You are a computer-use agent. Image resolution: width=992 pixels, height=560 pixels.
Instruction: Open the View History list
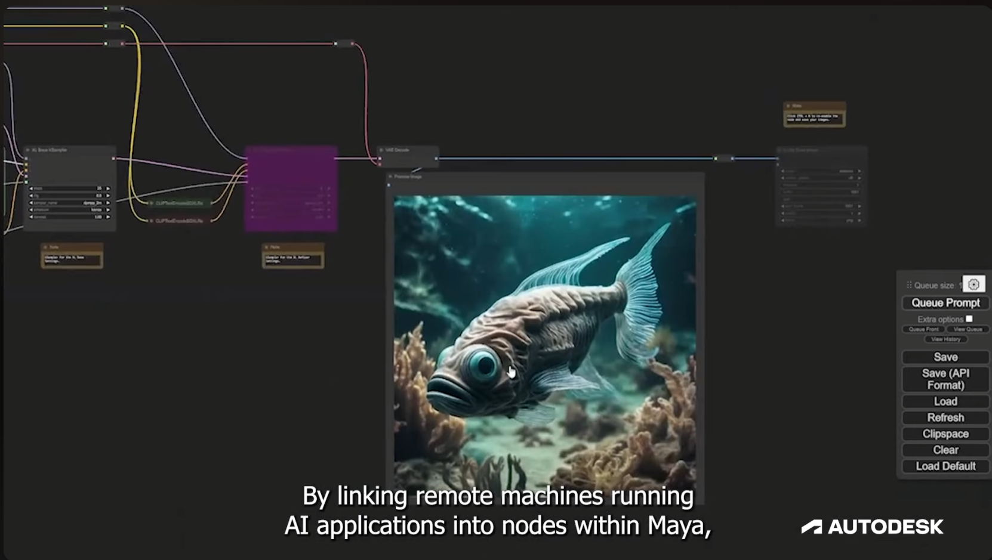point(945,339)
